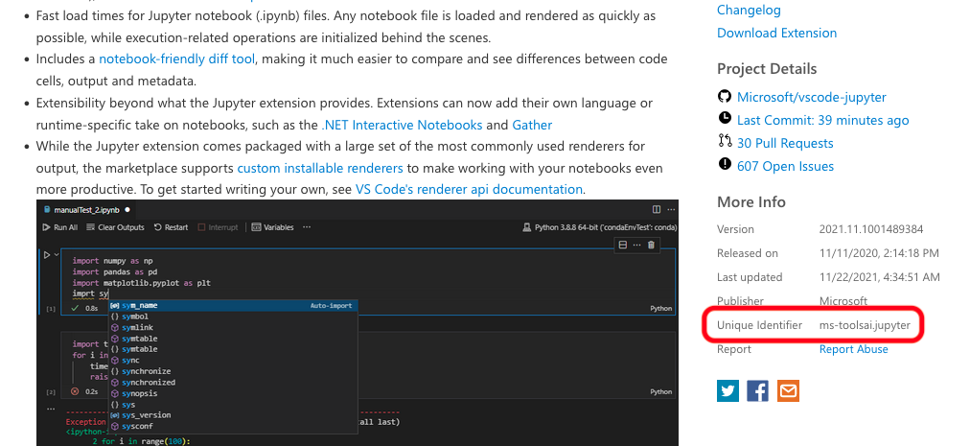The image size is (970, 446).
Task: Open the Gather extension link
Action: (x=532, y=125)
